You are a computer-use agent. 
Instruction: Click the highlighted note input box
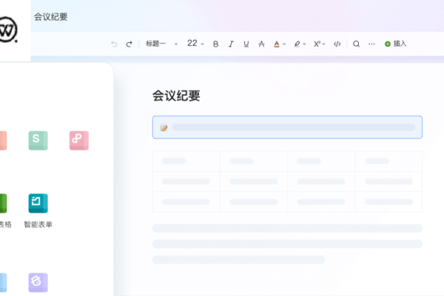[287, 127]
